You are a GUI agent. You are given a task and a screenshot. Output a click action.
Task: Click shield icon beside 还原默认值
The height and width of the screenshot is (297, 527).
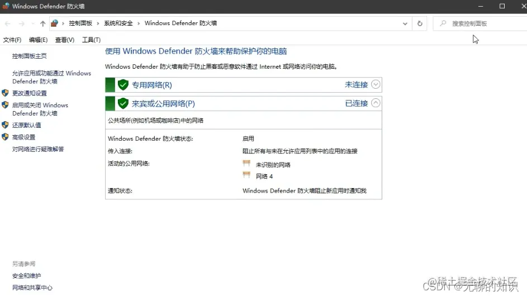[5, 125]
